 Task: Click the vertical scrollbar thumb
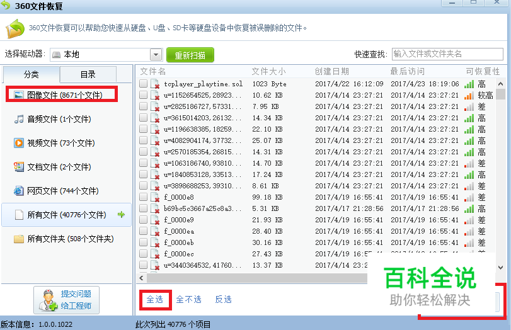[500, 94]
